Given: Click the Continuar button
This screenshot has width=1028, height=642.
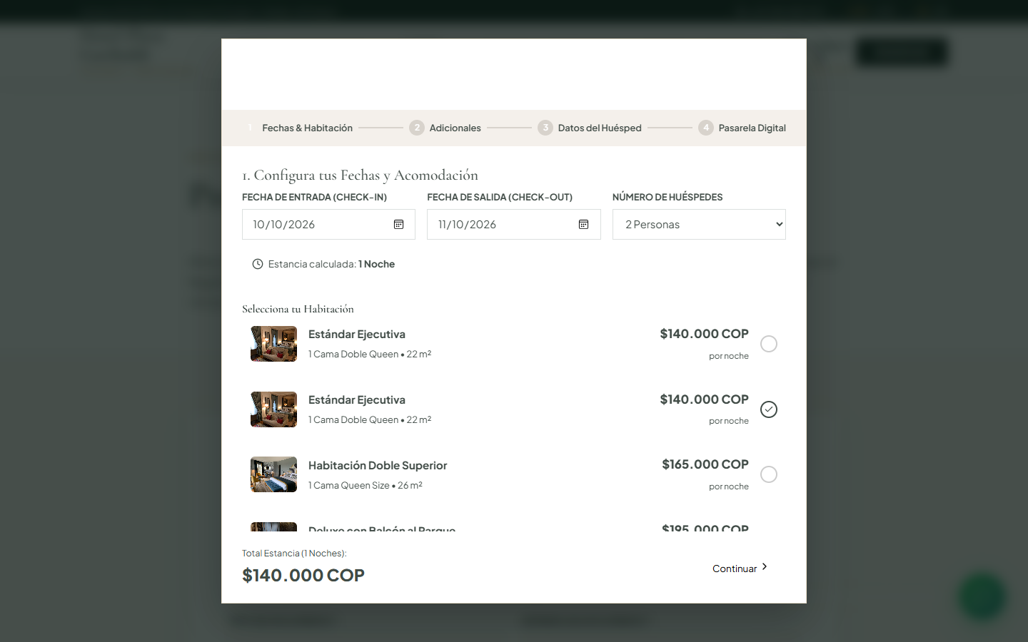Looking at the screenshot, I should point(740,569).
